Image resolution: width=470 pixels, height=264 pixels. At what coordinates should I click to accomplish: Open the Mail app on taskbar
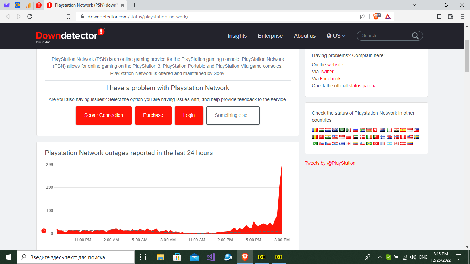coord(194,257)
